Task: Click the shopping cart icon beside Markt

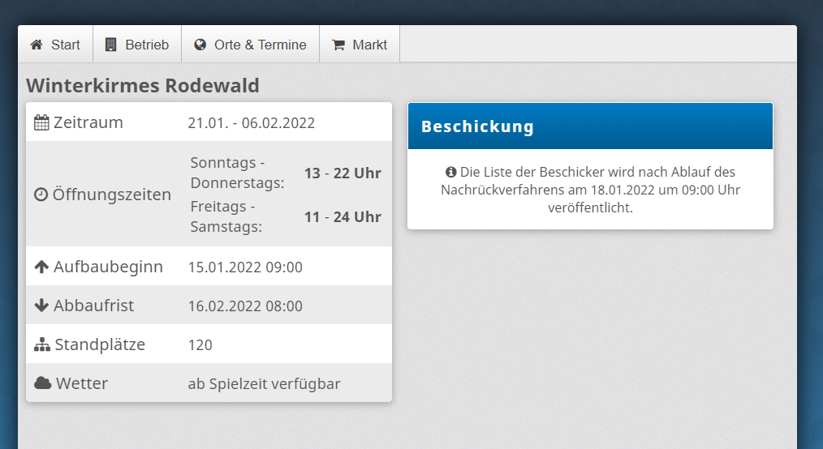Action: point(338,45)
